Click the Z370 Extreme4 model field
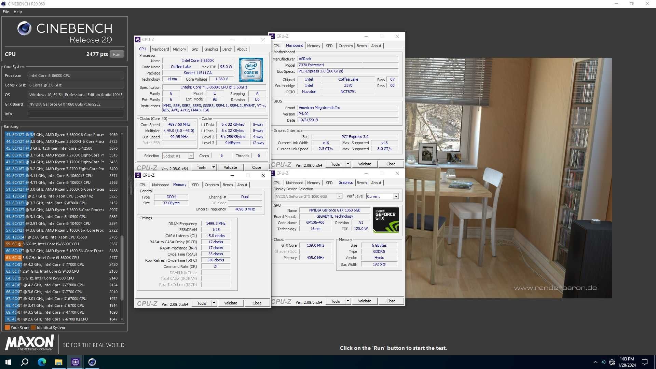Viewport: 656px width, 369px height. point(330,65)
